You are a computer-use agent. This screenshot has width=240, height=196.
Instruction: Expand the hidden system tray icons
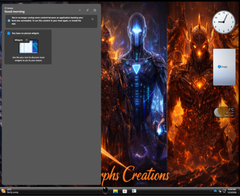coord(211,191)
